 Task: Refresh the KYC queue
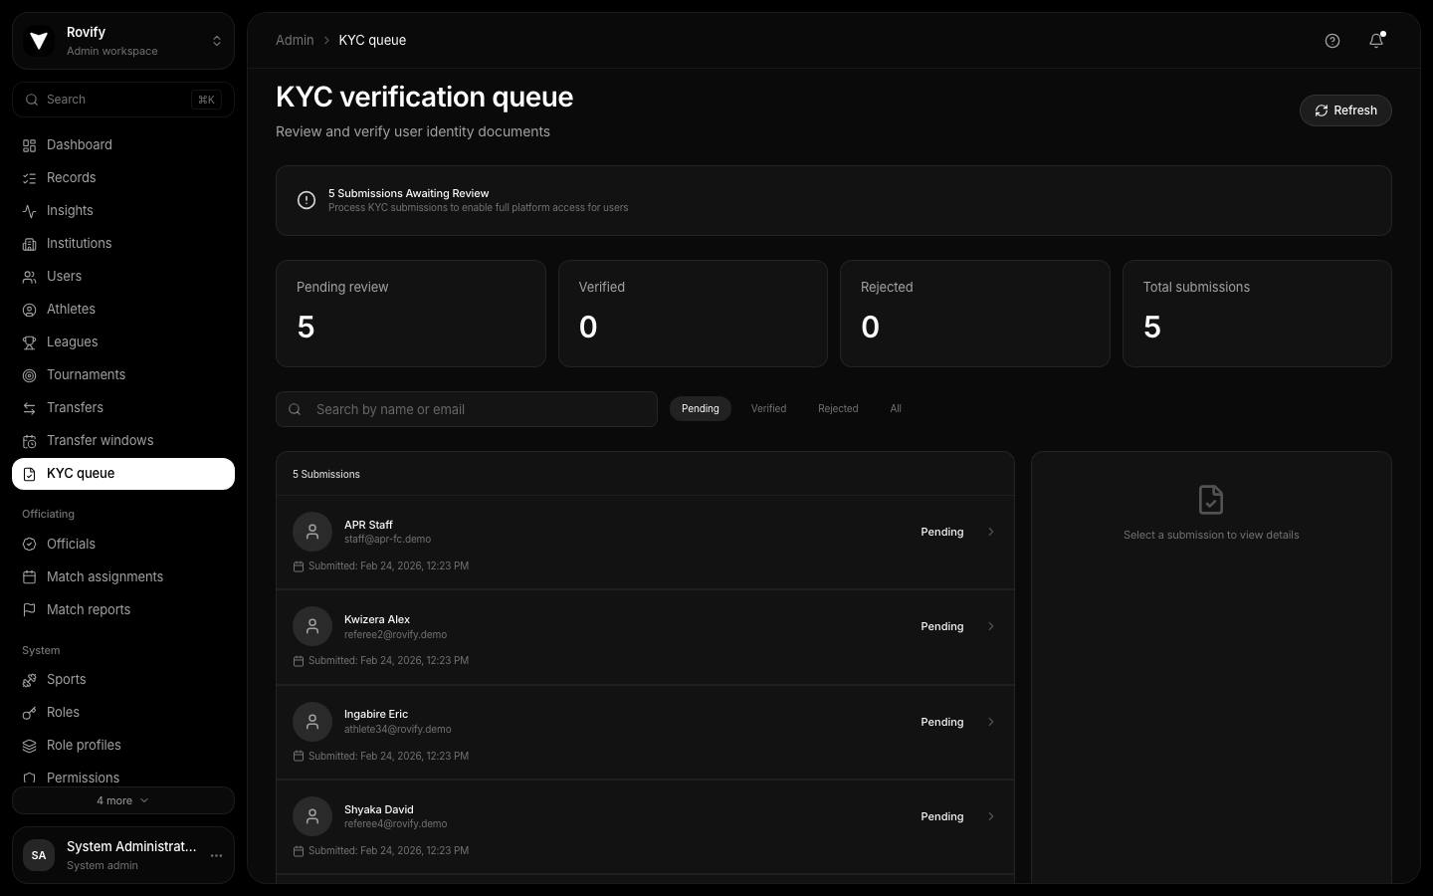coord(1345,111)
